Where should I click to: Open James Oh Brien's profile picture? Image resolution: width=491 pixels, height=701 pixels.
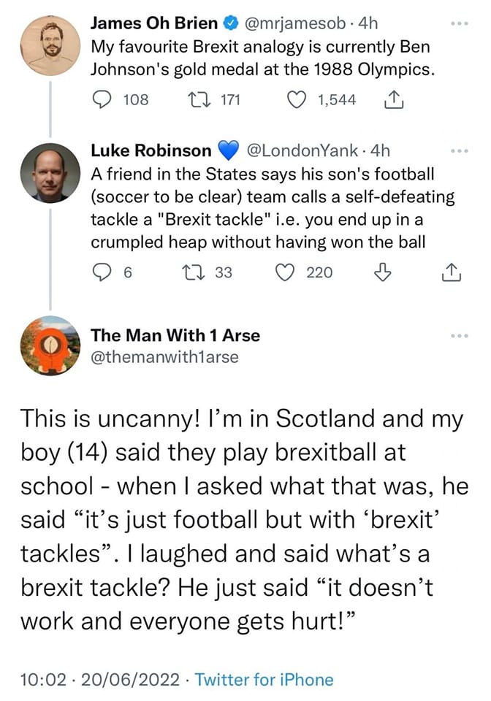tap(50, 45)
